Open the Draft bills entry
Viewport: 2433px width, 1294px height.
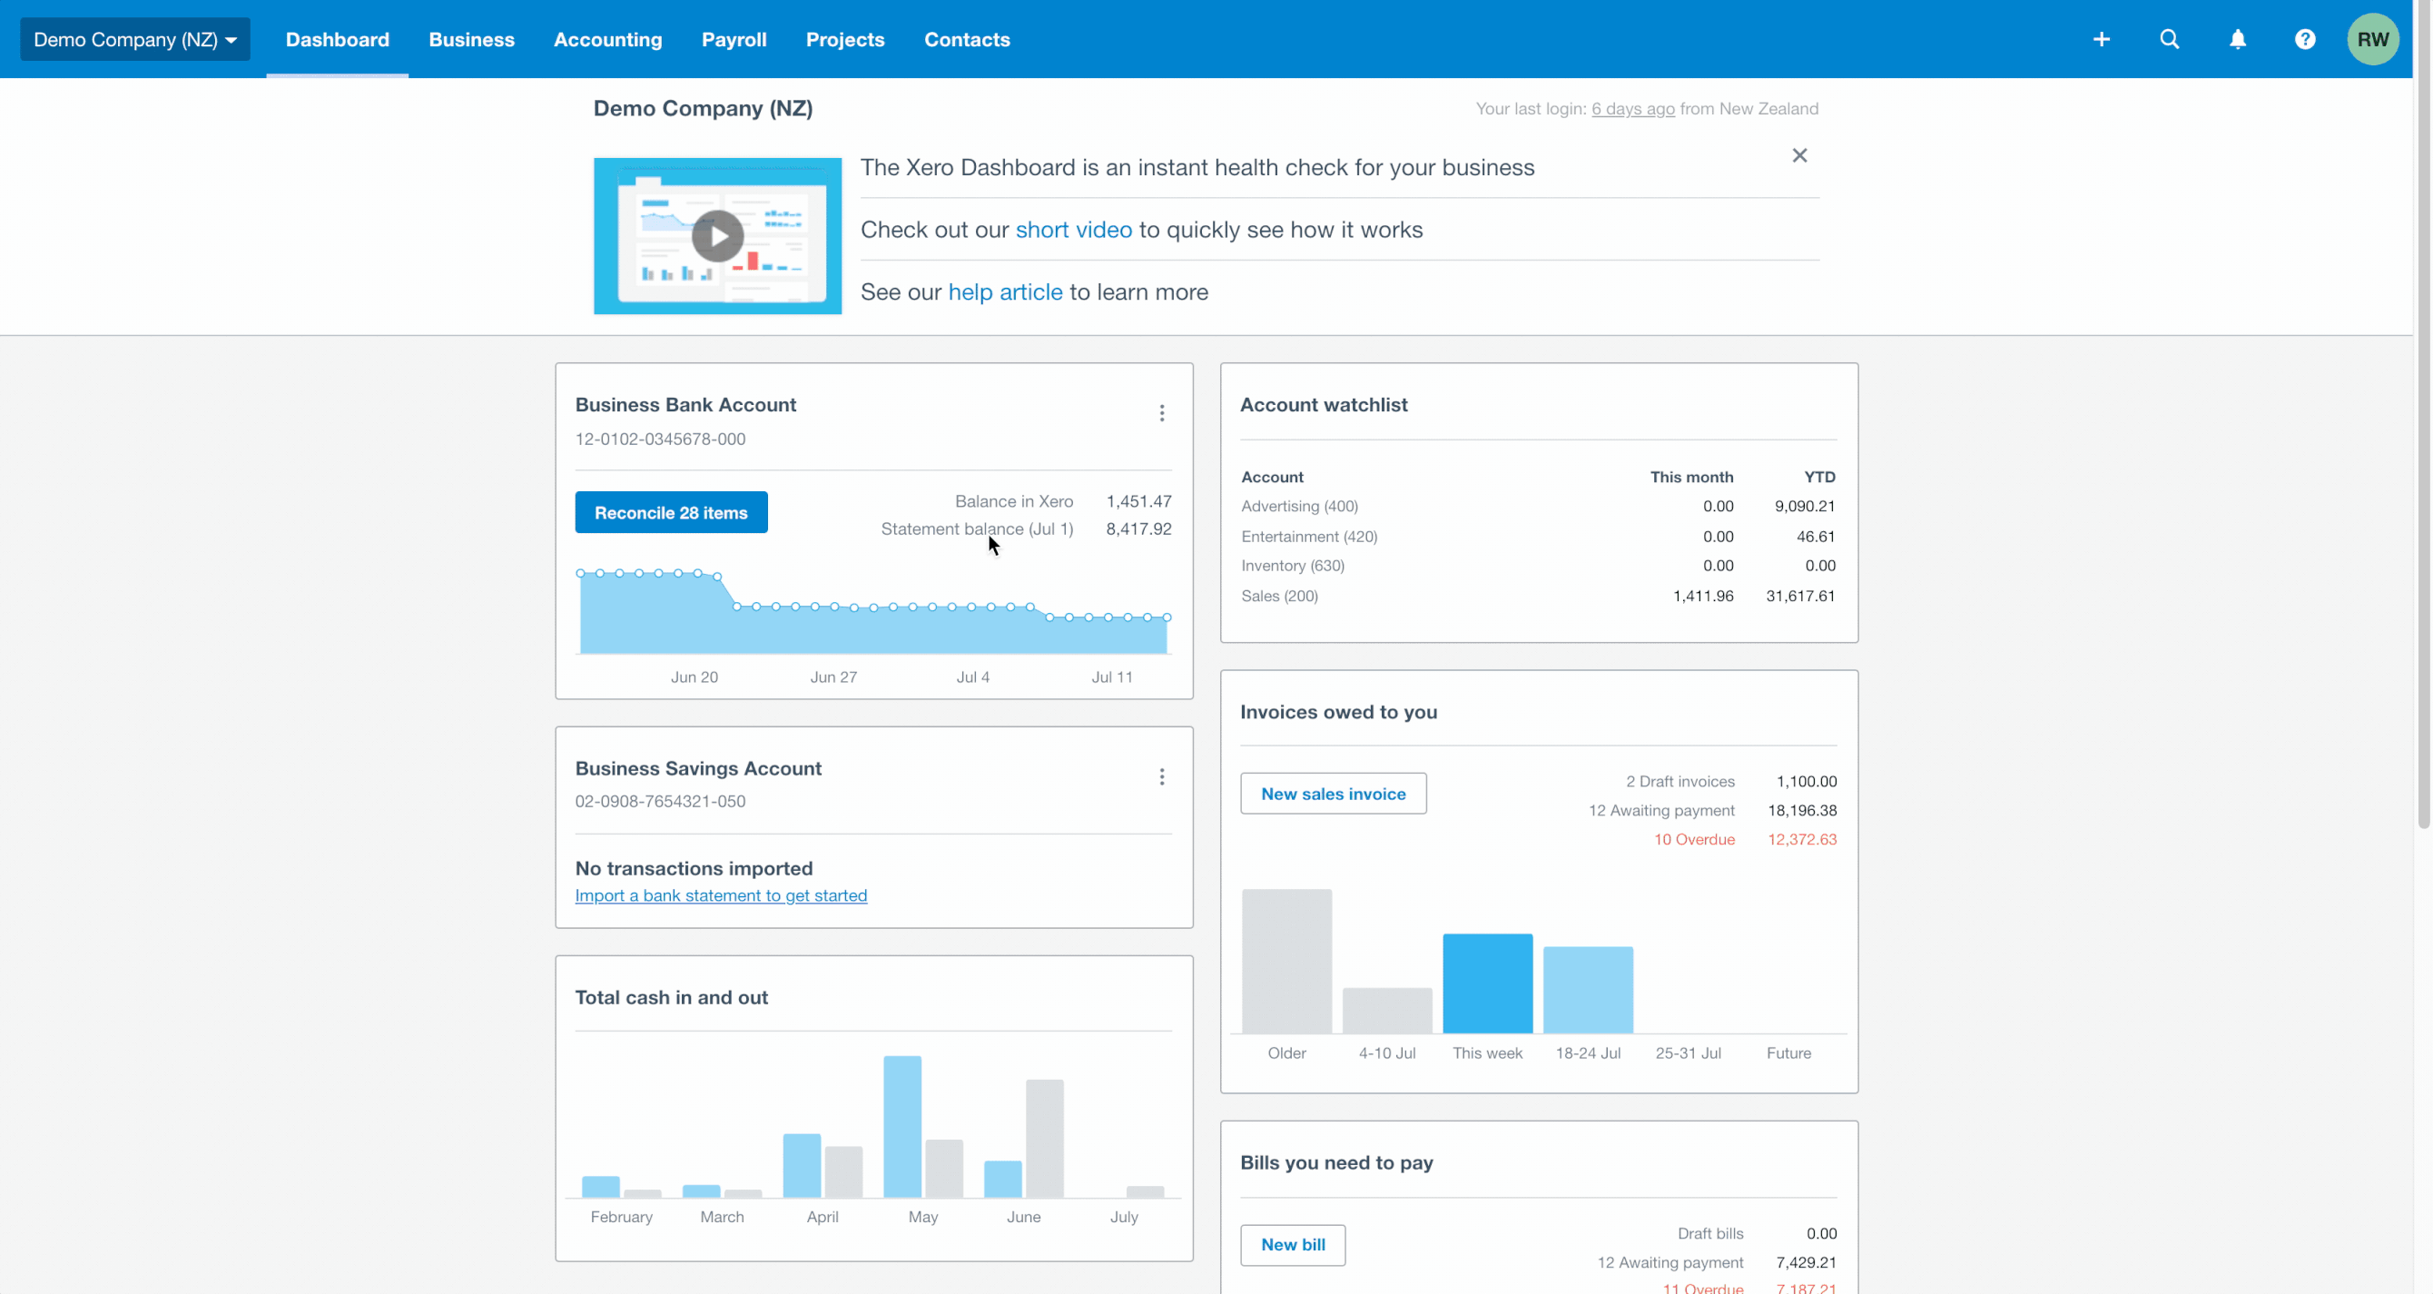1710,1233
